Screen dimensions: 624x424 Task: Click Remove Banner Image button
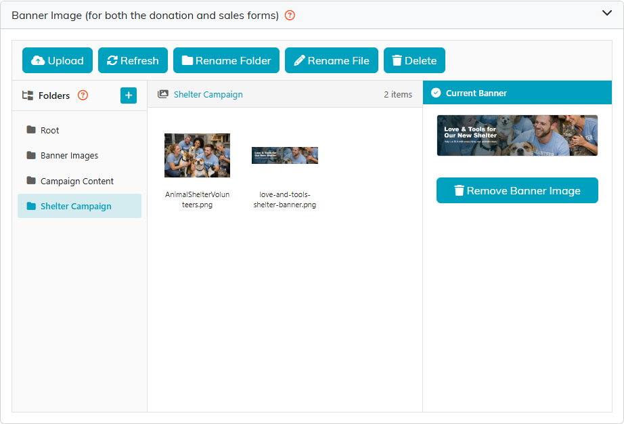point(517,190)
